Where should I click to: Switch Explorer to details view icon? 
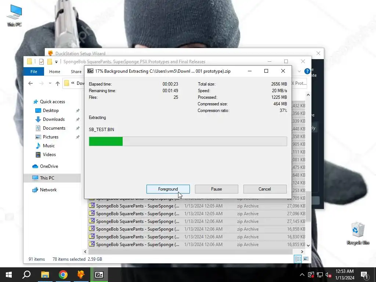[x=298, y=259]
